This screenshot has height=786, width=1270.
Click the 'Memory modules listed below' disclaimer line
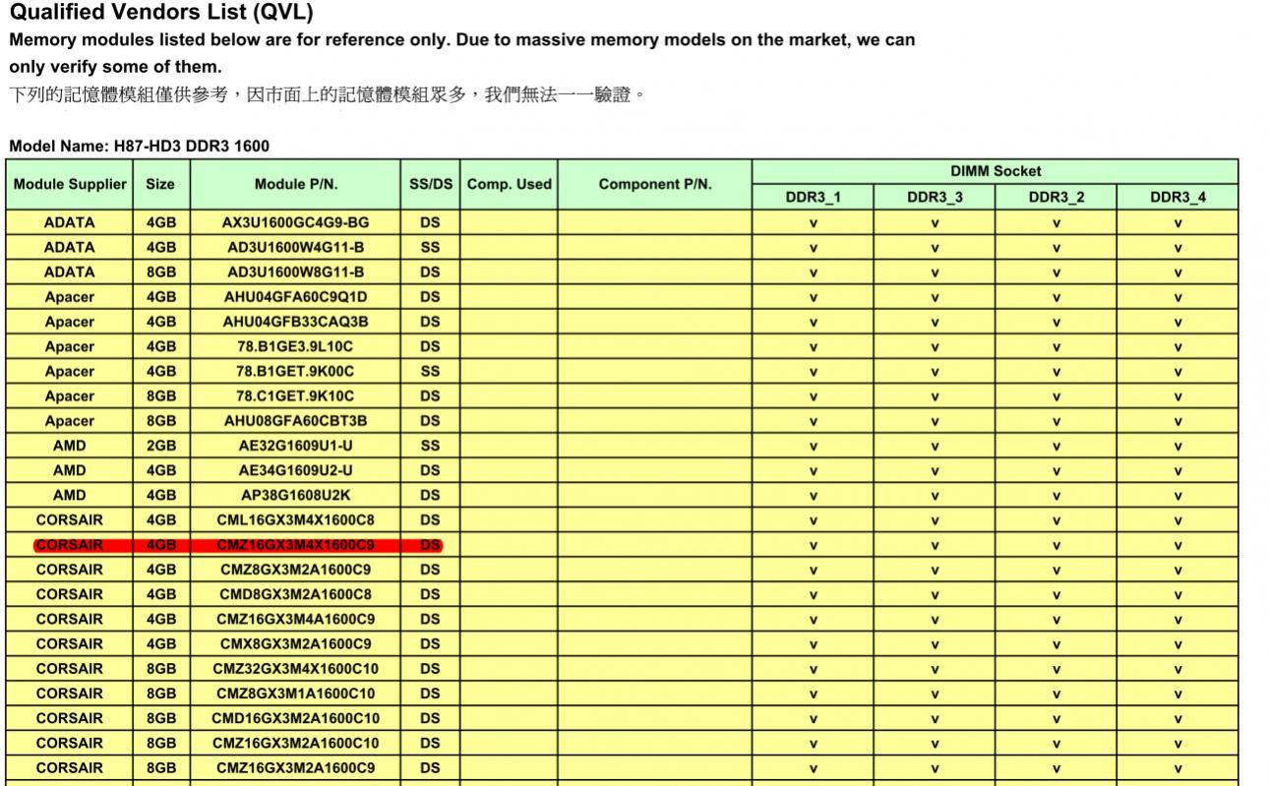coord(461,40)
